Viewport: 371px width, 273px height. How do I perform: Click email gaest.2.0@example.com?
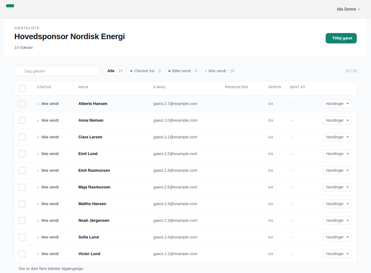click(x=175, y=120)
